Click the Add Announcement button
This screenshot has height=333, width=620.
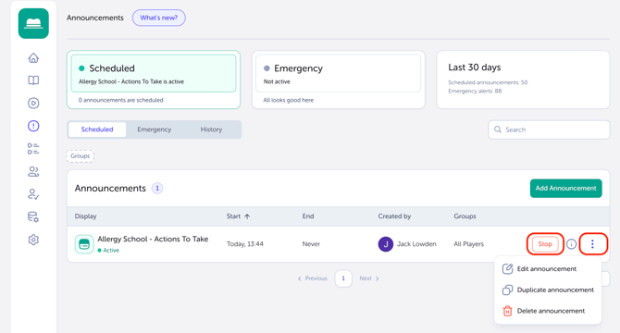(565, 189)
